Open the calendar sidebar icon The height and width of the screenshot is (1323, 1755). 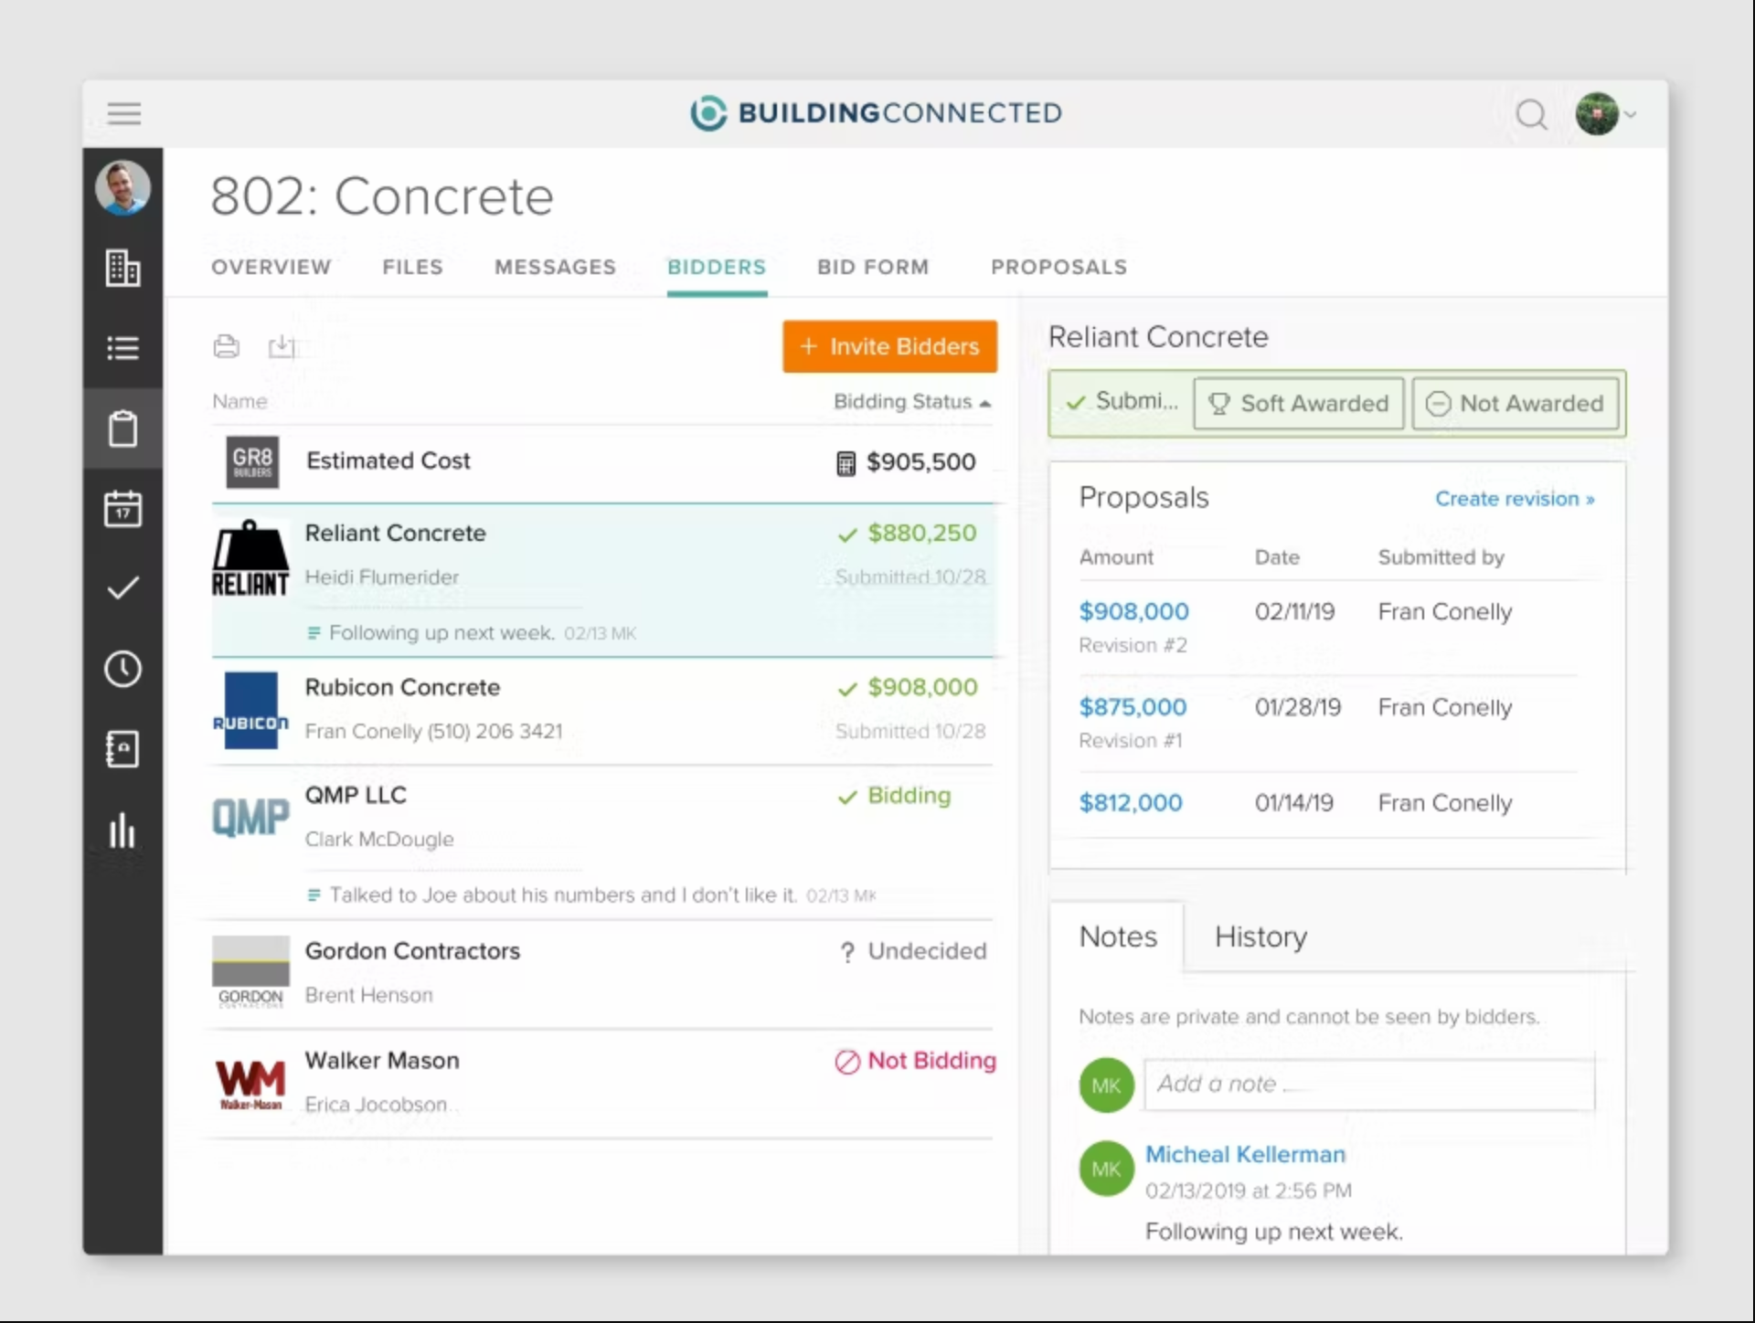[x=122, y=508]
